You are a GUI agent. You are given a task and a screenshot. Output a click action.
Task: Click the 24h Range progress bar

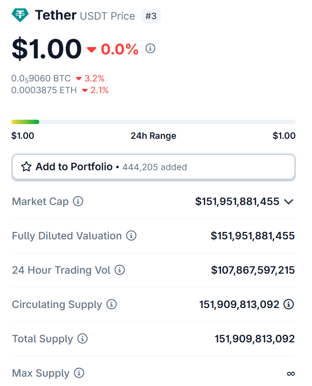tap(154, 122)
